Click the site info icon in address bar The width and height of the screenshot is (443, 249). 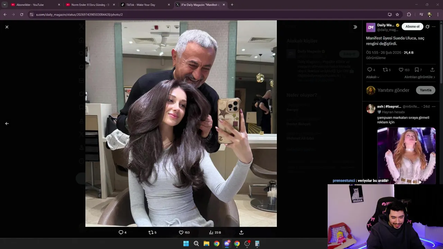(x=31, y=15)
